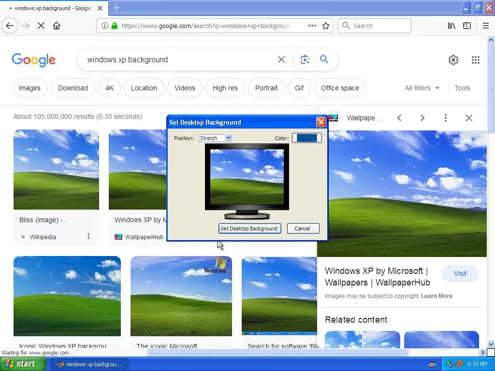Visit the WallpaperHub page
This screenshot has height=371, width=495.
click(460, 273)
